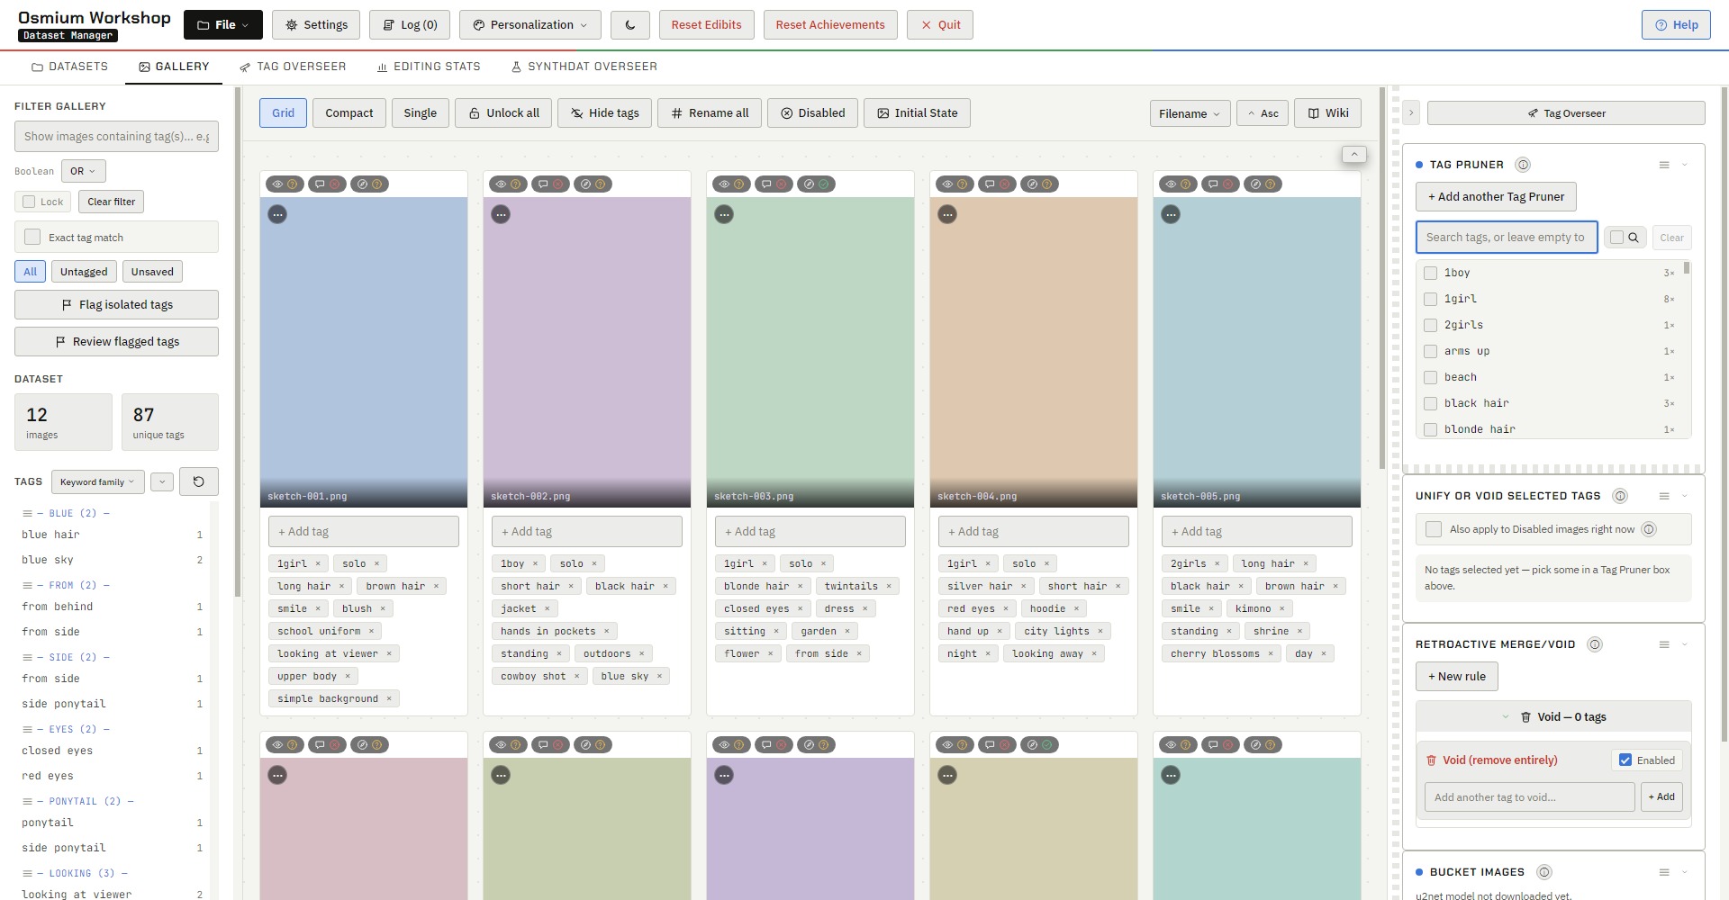Toggle 'Also apply to Disabled images' checkbox
Image resolution: width=1729 pixels, height=900 pixels.
(x=1434, y=529)
